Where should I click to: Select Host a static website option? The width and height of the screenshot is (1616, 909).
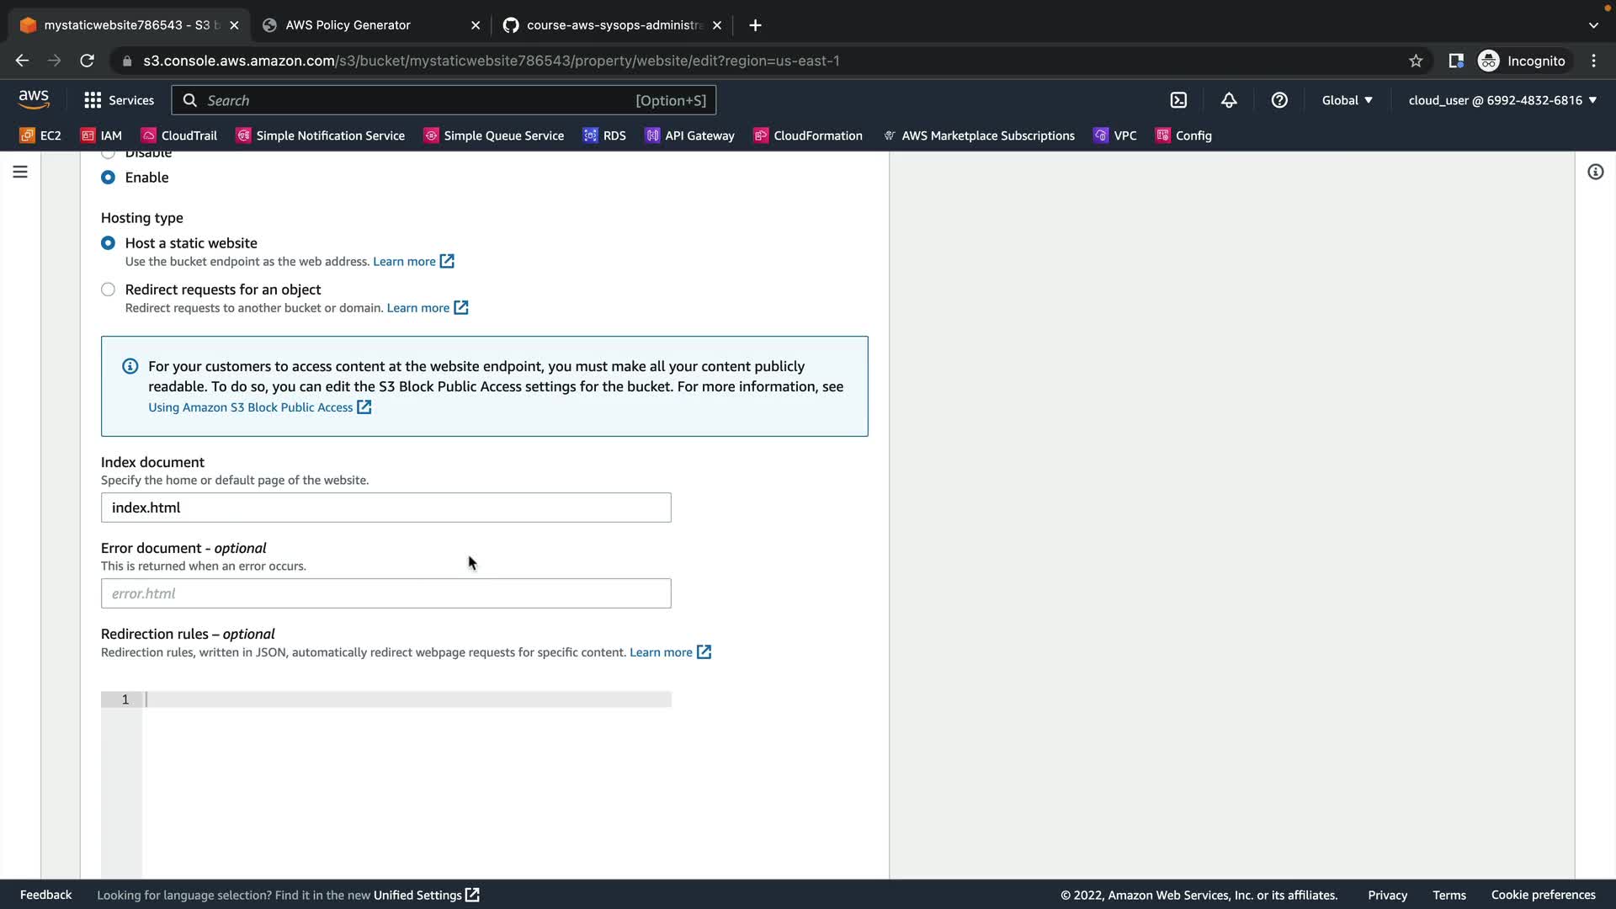click(108, 243)
